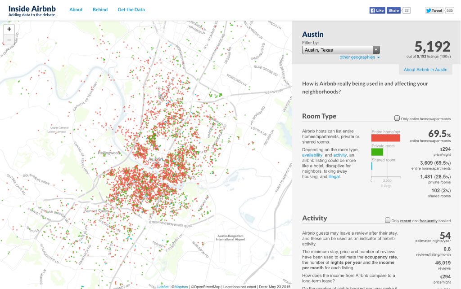Follow the activity link
This screenshot has height=289, width=461.
coord(340,155)
